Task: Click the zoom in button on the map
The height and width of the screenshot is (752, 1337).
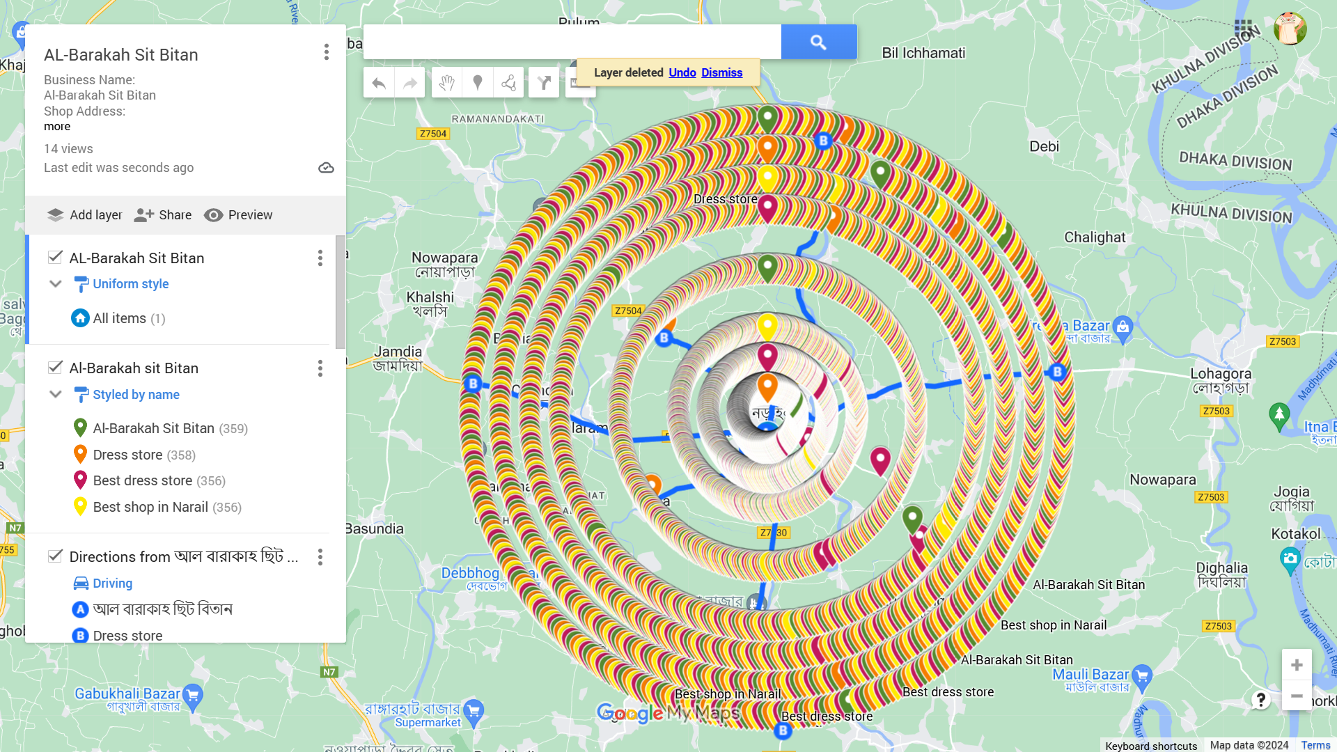Action: pyautogui.click(x=1297, y=665)
